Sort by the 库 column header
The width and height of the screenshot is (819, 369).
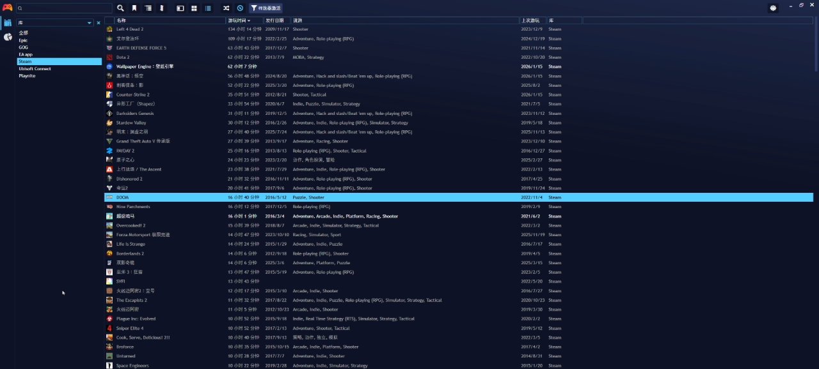pos(564,20)
